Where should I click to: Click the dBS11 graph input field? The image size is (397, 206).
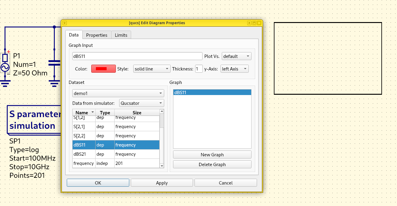(x=137, y=56)
